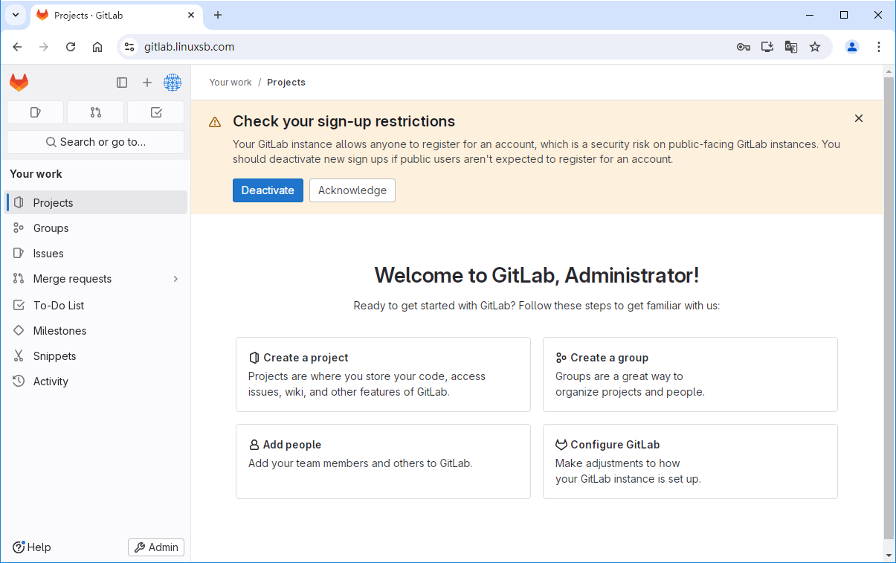
Task: Click the scrollbar down arrow
Action: coord(889,556)
